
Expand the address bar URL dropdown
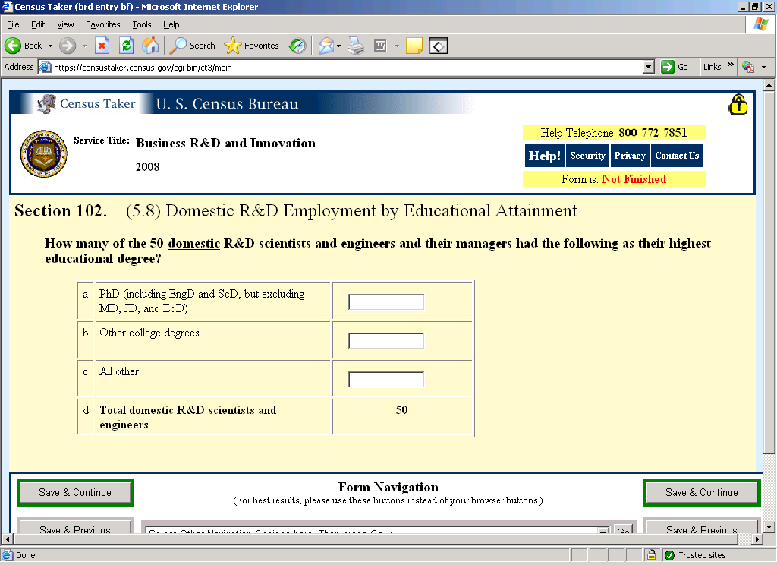(648, 67)
